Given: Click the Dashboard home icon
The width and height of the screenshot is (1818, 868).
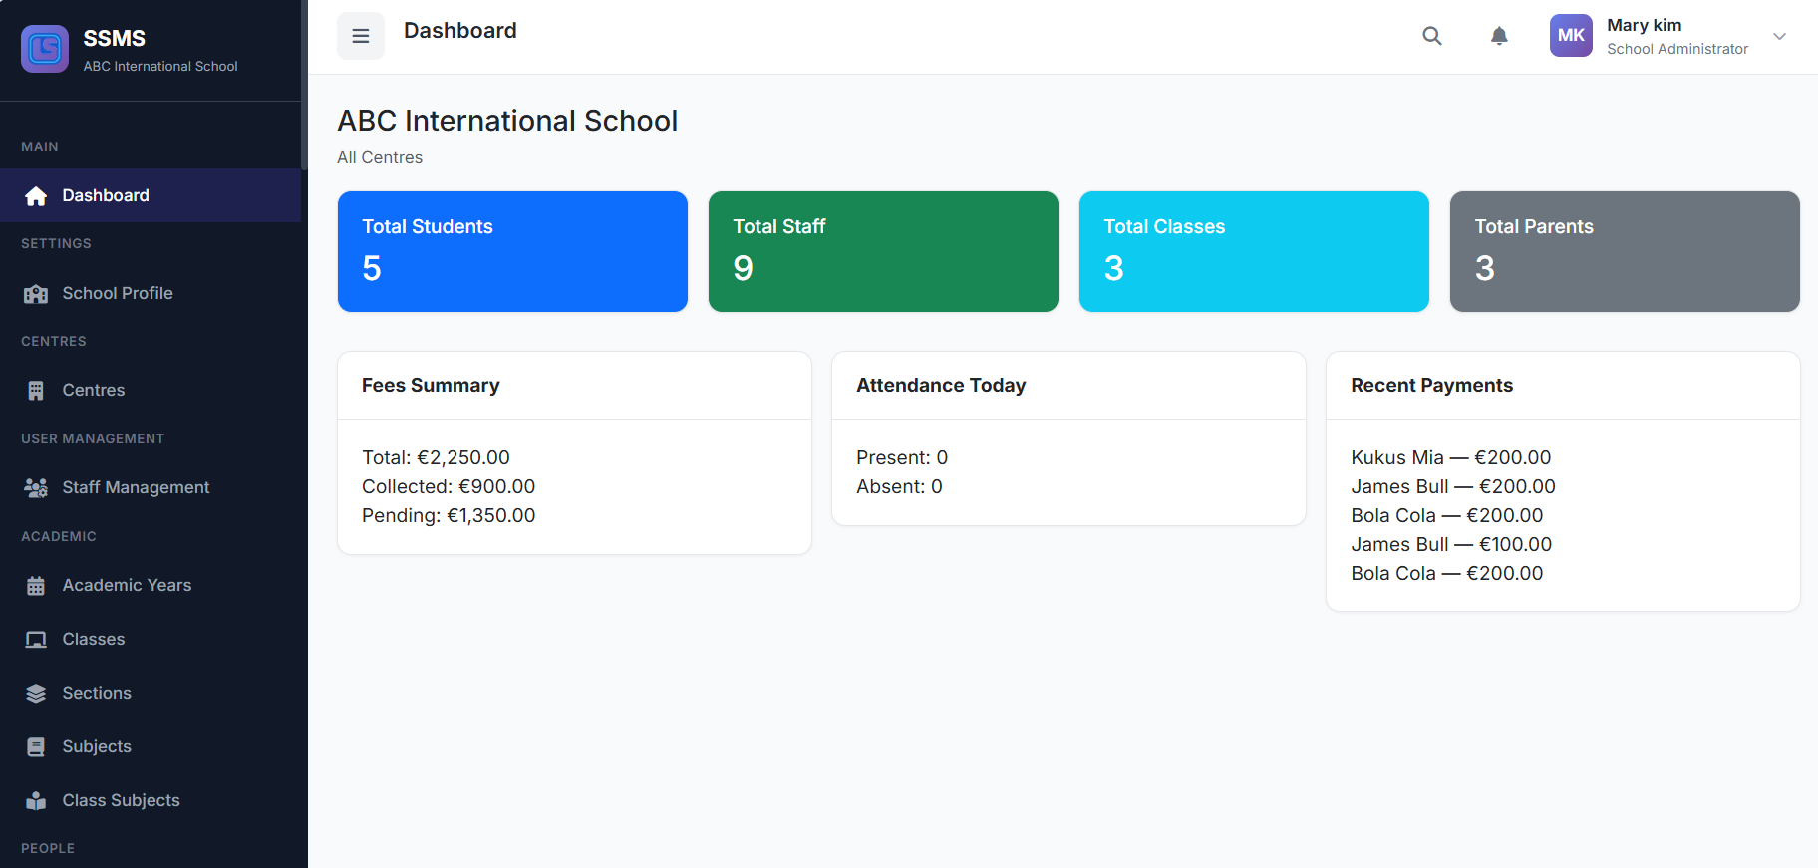Looking at the screenshot, I should point(36,196).
